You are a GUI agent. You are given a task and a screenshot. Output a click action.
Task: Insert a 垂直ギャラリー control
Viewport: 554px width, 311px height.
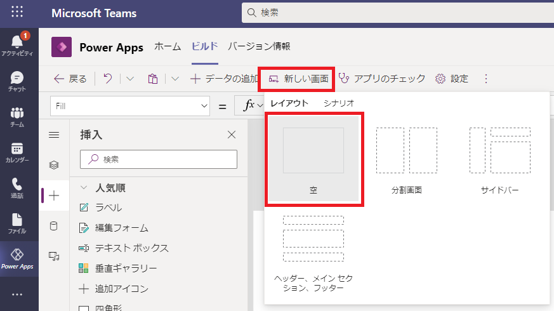[x=117, y=268]
